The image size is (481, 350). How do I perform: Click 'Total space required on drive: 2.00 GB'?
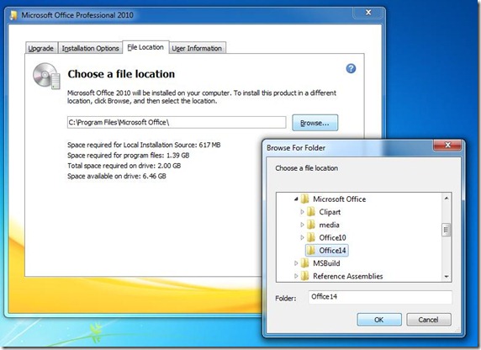point(124,166)
